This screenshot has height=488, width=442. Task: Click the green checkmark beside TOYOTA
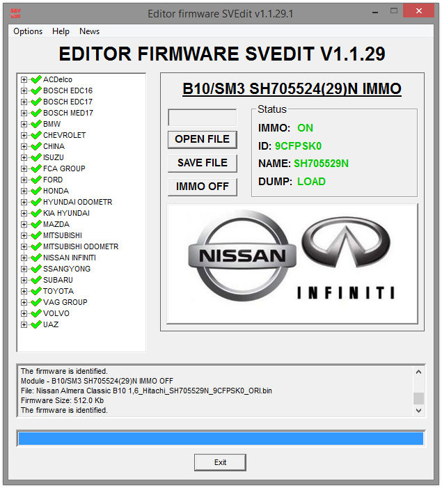(x=36, y=291)
